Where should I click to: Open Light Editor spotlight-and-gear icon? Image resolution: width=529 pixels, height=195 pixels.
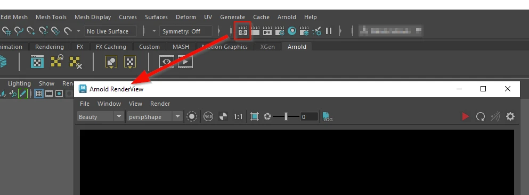point(317,31)
